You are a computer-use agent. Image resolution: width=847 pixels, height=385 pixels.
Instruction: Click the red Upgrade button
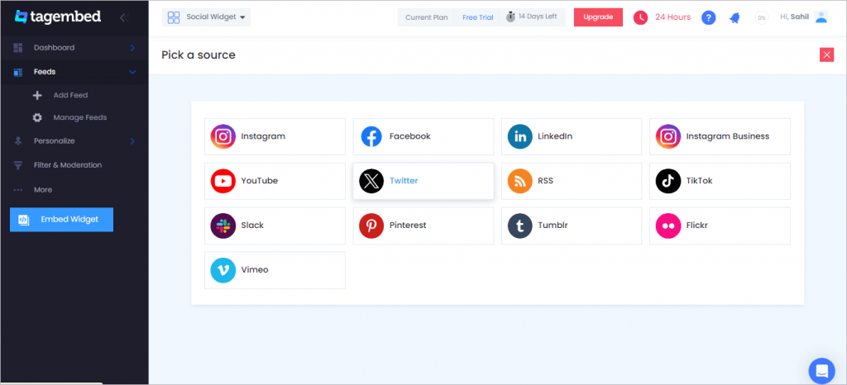pos(598,17)
